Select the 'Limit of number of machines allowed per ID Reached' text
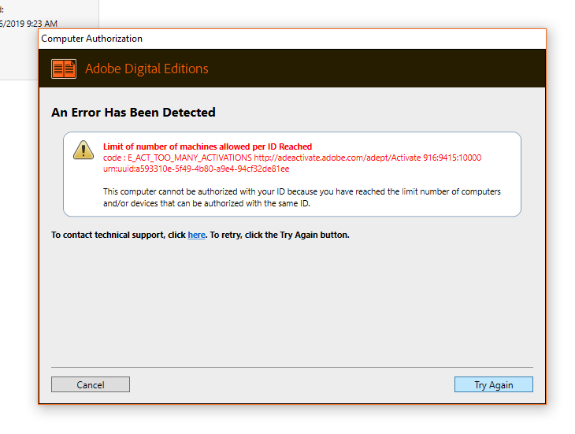Image resolution: width=575 pixels, height=434 pixels. tap(208, 147)
